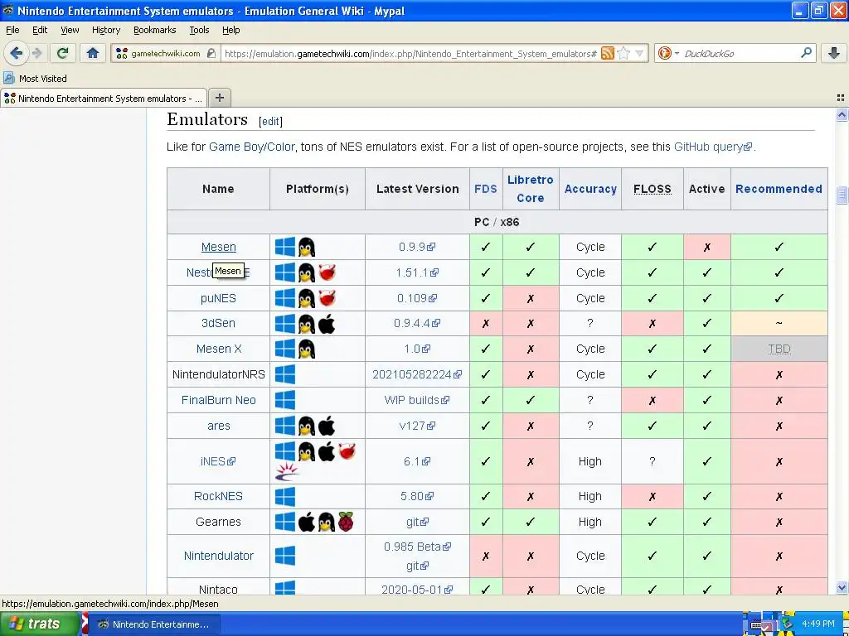This screenshot has width=849, height=636.
Task: Click the Raspberry Pi icon in Gearnes row
Action: click(x=346, y=522)
